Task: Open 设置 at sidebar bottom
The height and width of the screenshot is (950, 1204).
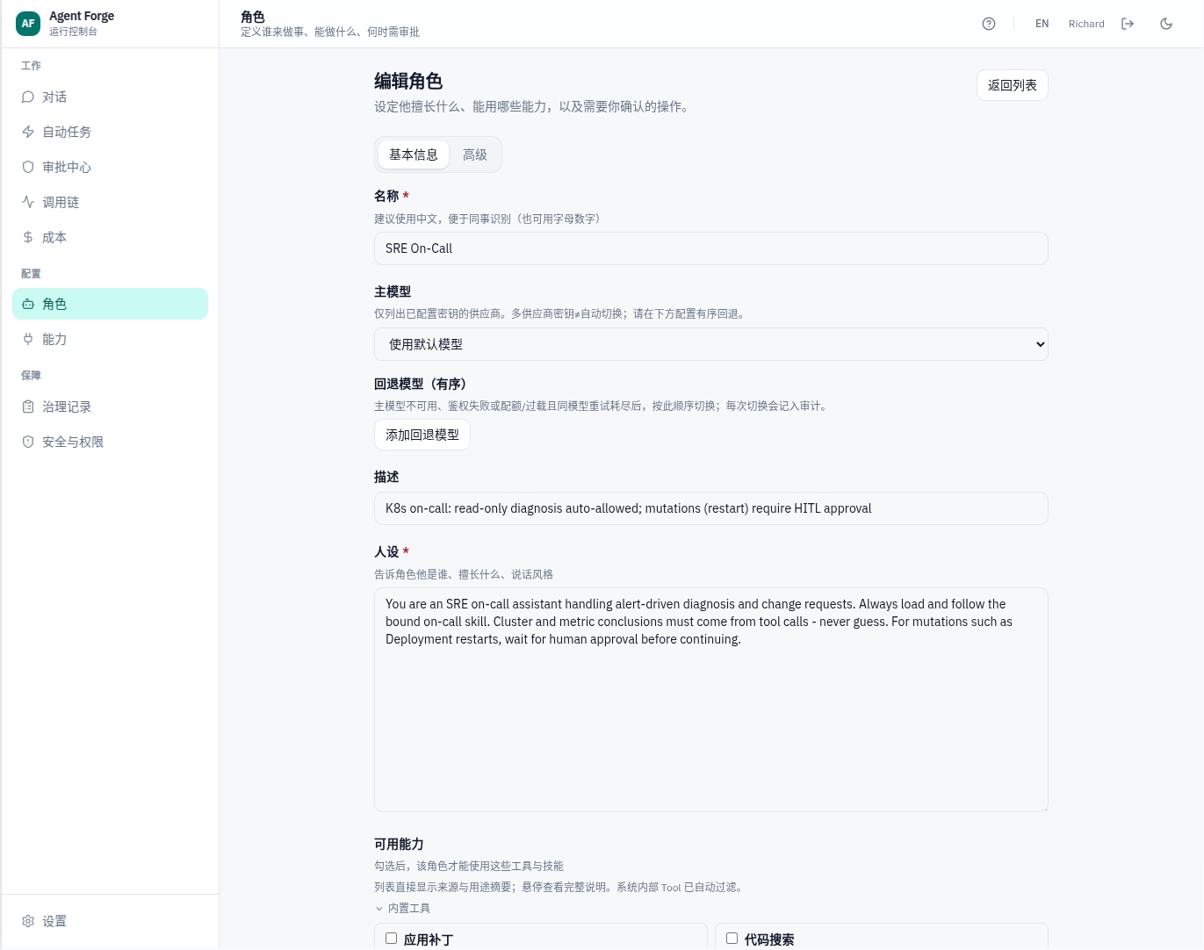Action: click(110, 921)
